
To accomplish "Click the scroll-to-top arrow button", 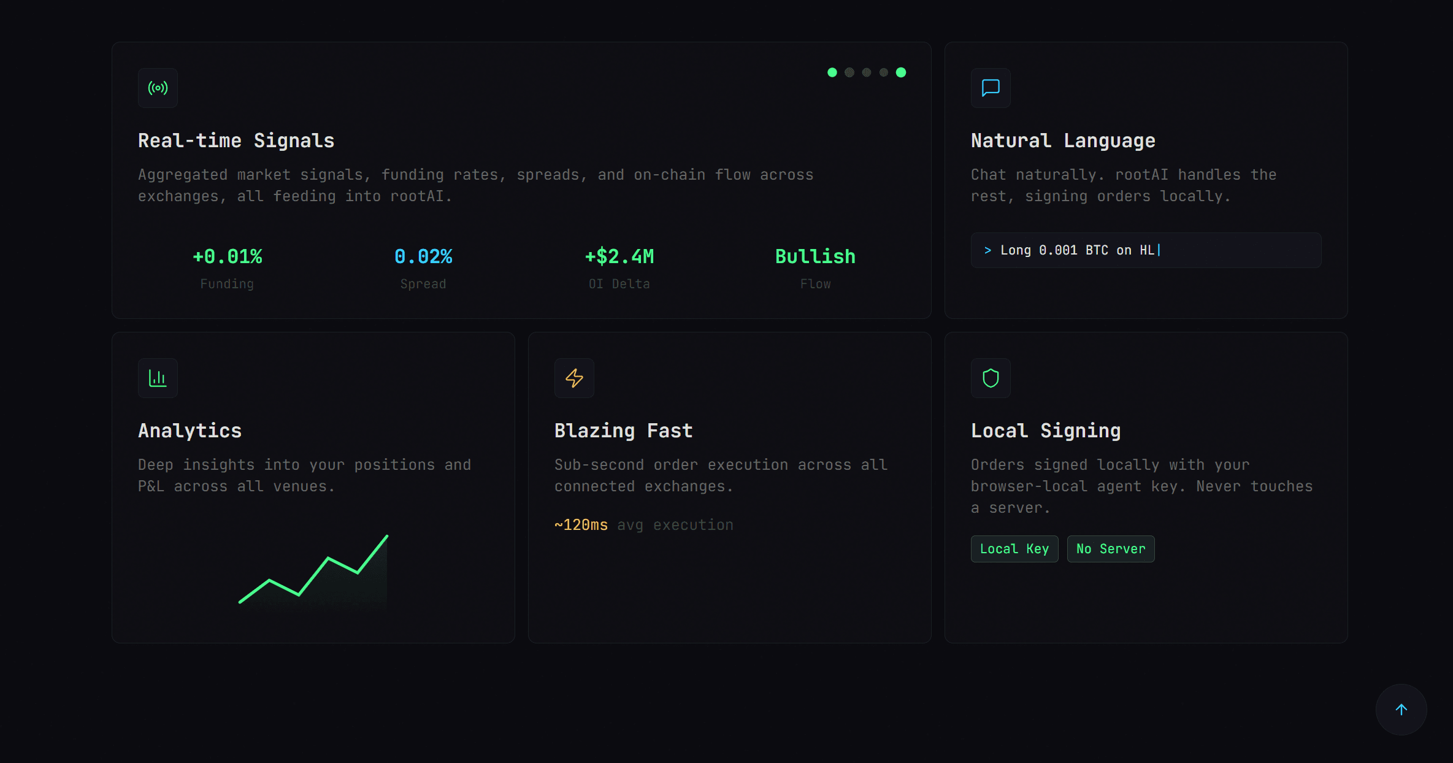I will [1401, 710].
